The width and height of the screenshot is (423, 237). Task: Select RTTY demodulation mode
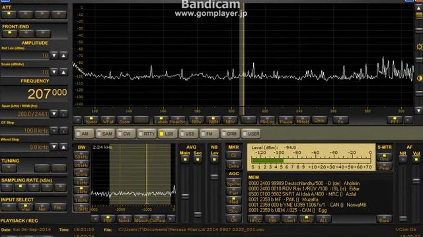click(147, 134)
